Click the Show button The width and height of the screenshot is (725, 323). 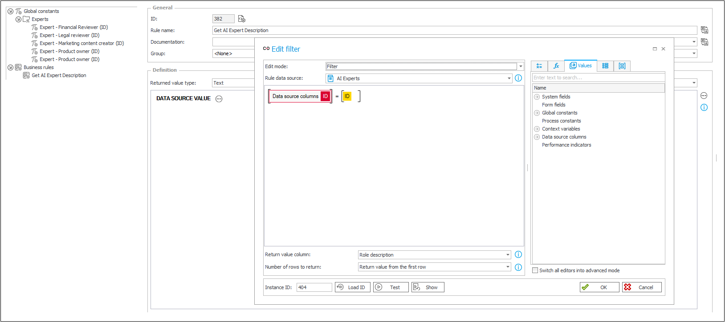[428, 287]
